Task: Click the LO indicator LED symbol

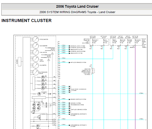Action: tap(43, 77)
